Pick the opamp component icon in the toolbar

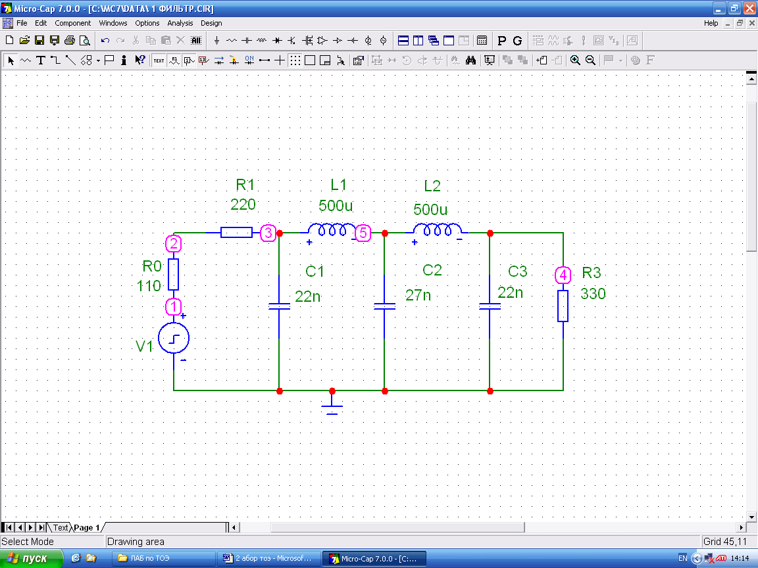(322, 41)
